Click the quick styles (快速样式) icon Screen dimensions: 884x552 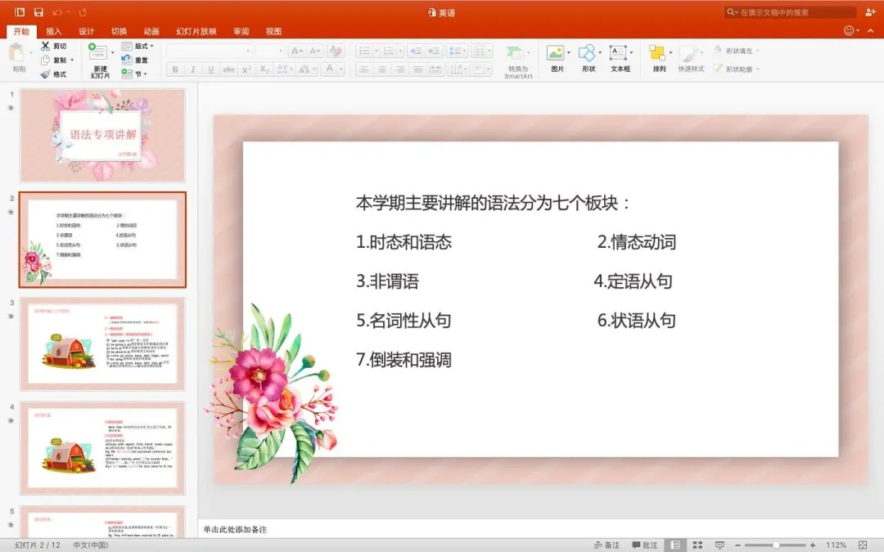tap(689, 53)
